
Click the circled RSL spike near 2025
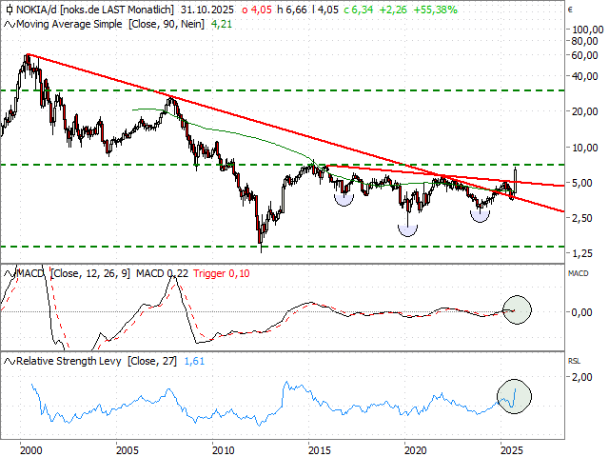tap(514, 396)
